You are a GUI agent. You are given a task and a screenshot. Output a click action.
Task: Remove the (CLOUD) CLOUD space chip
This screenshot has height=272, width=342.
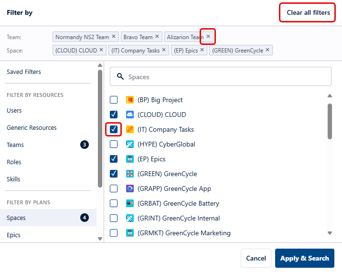pyautogui.click(x=101, y=50)
